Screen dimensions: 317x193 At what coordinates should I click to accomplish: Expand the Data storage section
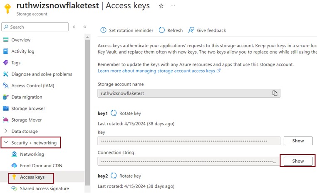[x=6, y=131]
